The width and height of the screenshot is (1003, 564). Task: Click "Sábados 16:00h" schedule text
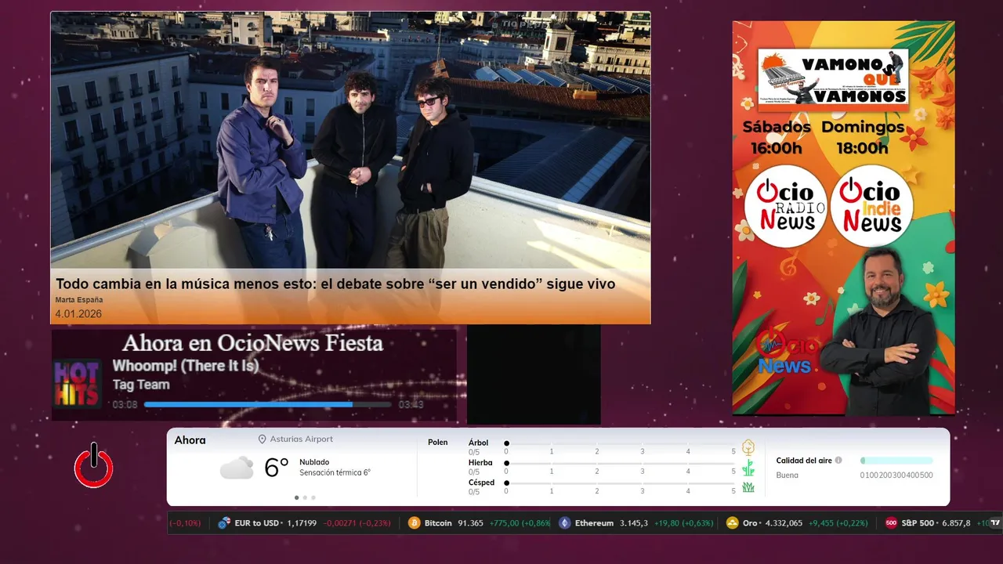coord(777,137)
